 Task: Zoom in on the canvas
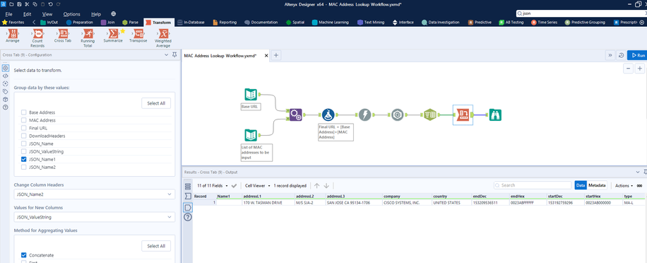(640, 69)
